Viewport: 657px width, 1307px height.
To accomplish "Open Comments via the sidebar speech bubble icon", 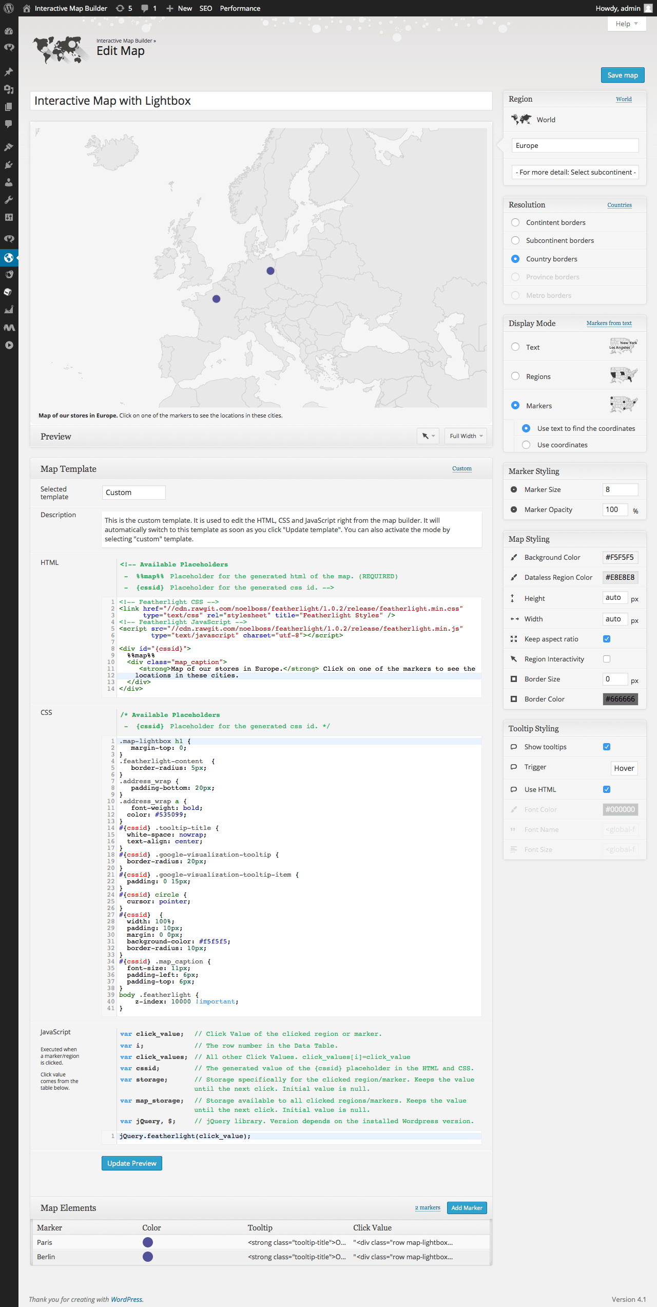I will (9, 124).
